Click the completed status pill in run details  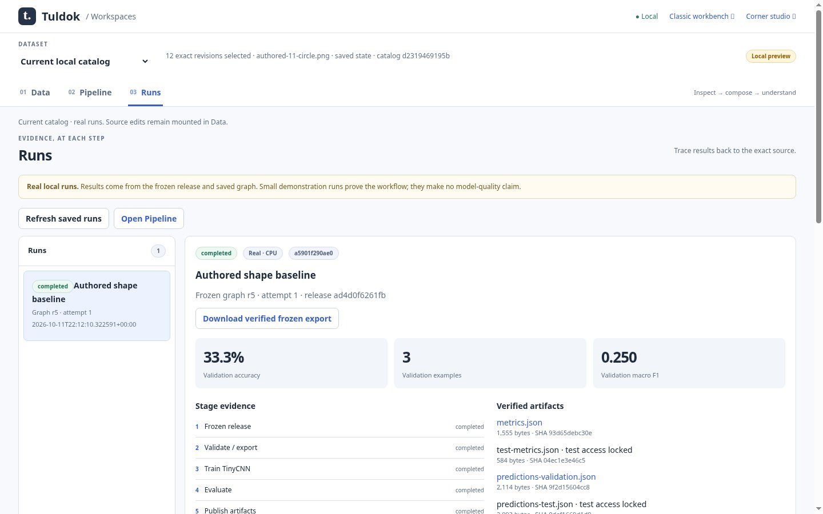point(216,253)
